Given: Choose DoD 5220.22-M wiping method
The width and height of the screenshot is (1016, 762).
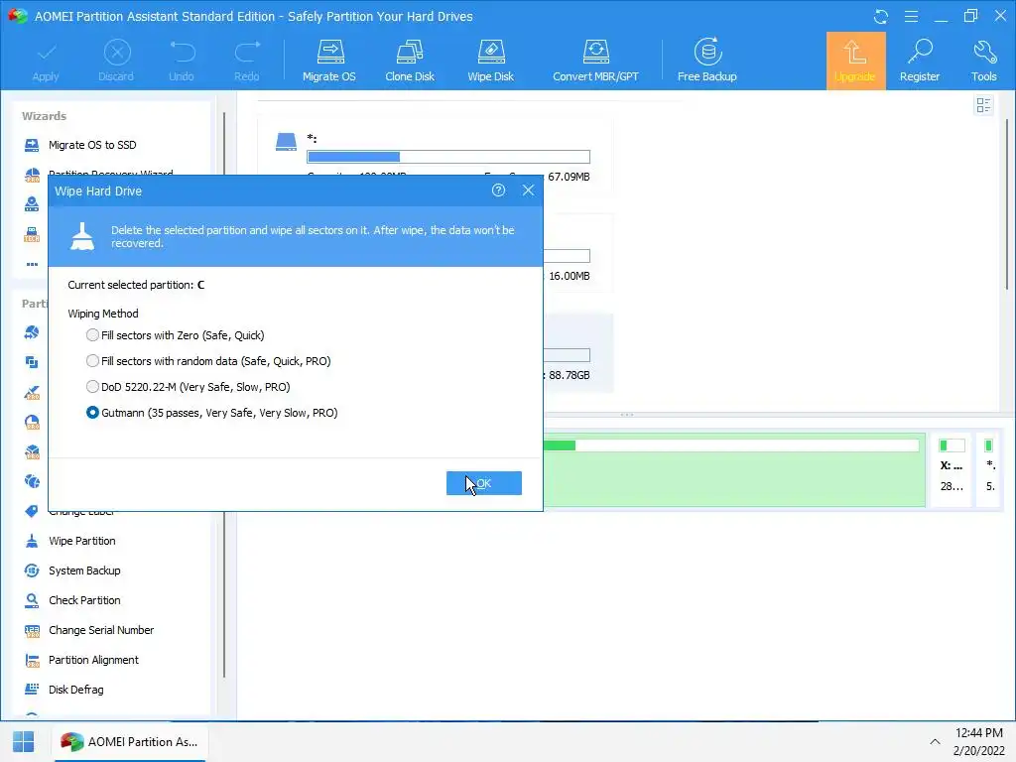Looking at the screenshot, I should point(92,387).
